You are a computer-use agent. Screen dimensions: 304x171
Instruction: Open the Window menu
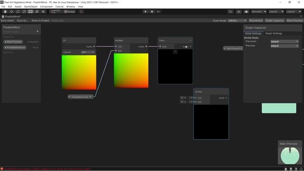point(71,7)
